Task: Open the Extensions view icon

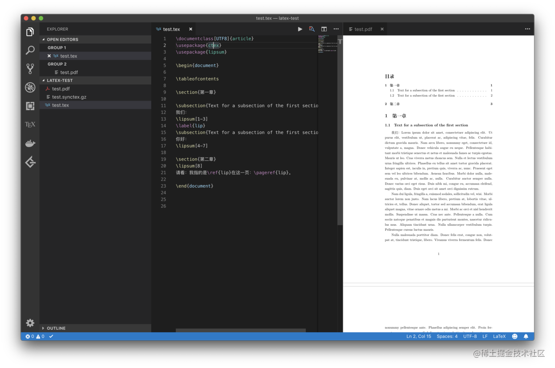Action: tap(30, 106)
